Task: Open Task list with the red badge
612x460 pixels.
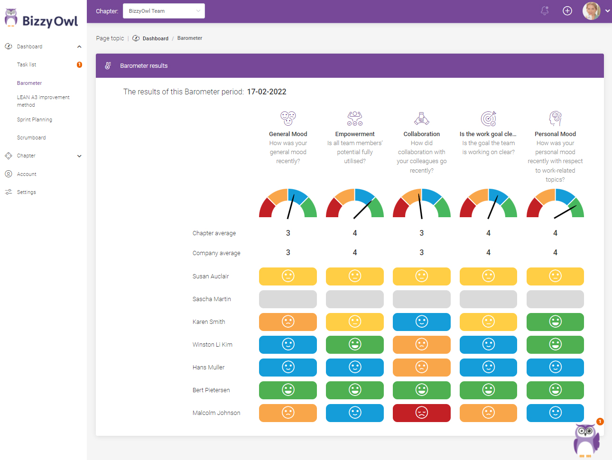Action: pyautogui.click(x=26, y=64)
